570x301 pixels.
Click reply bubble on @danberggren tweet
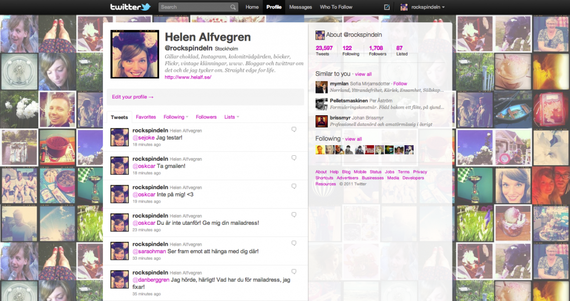point(294,271)
